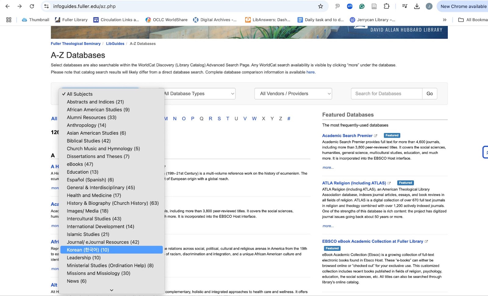This screenshot has height=296, width=488.
Task: Open the Circulation Links bookmark
Action: 116,20
